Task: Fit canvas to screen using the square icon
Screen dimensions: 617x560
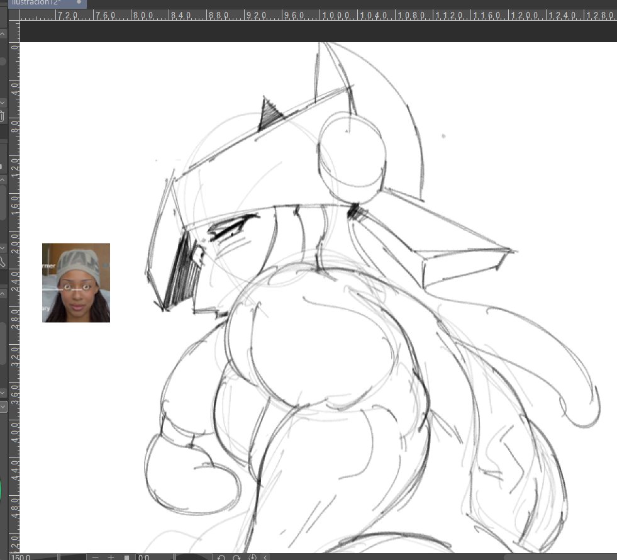Action: click(126, 557)
